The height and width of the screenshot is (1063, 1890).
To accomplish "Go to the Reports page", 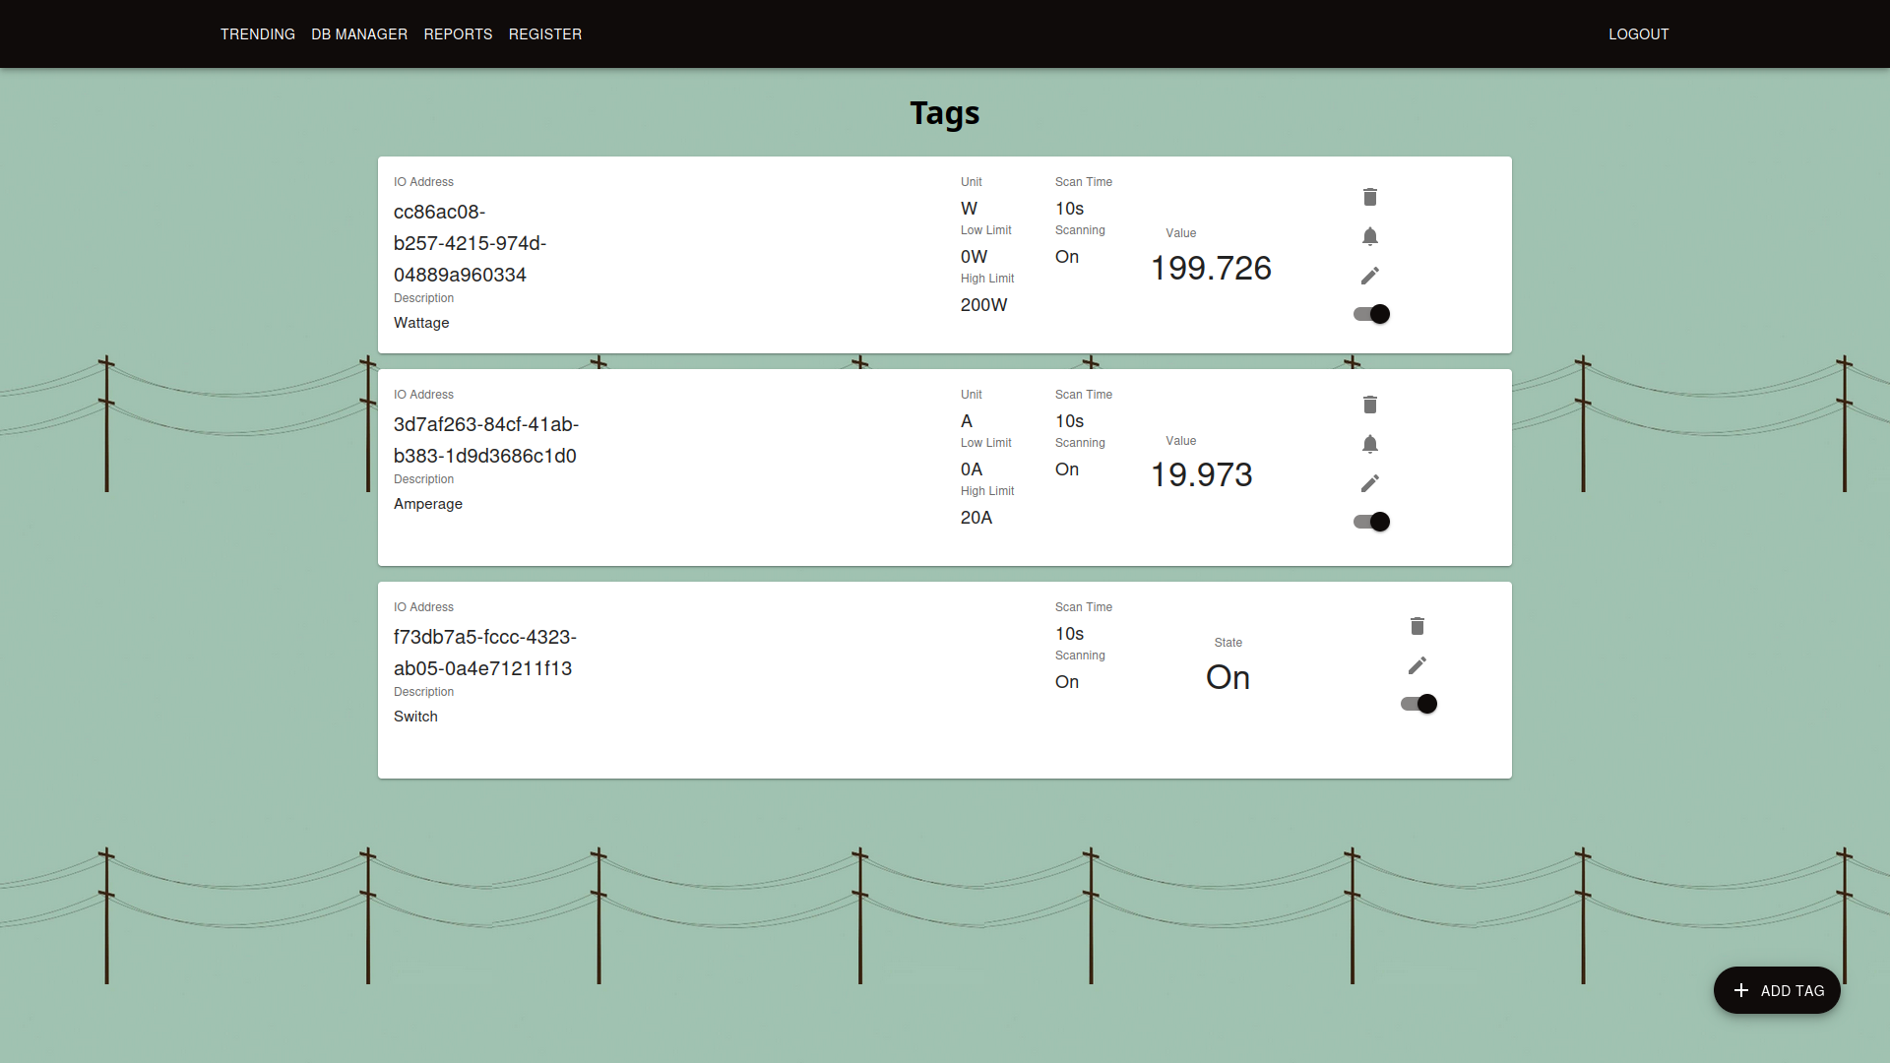I will click(458, 34).
